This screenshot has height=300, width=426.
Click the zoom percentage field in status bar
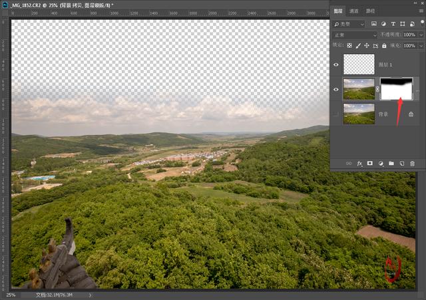(11, 295)
